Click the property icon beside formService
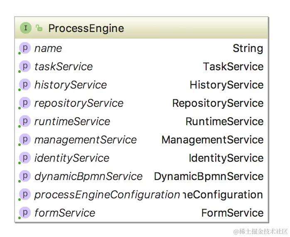The image size is (290, 237). (25, 213)
